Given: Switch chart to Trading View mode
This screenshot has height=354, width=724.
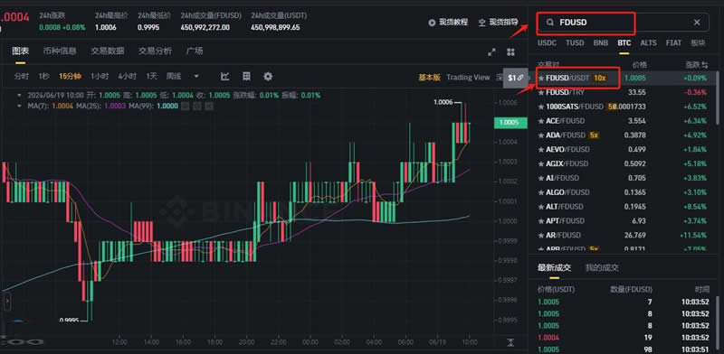Looking at the screenshot, I should pos(468,78).
